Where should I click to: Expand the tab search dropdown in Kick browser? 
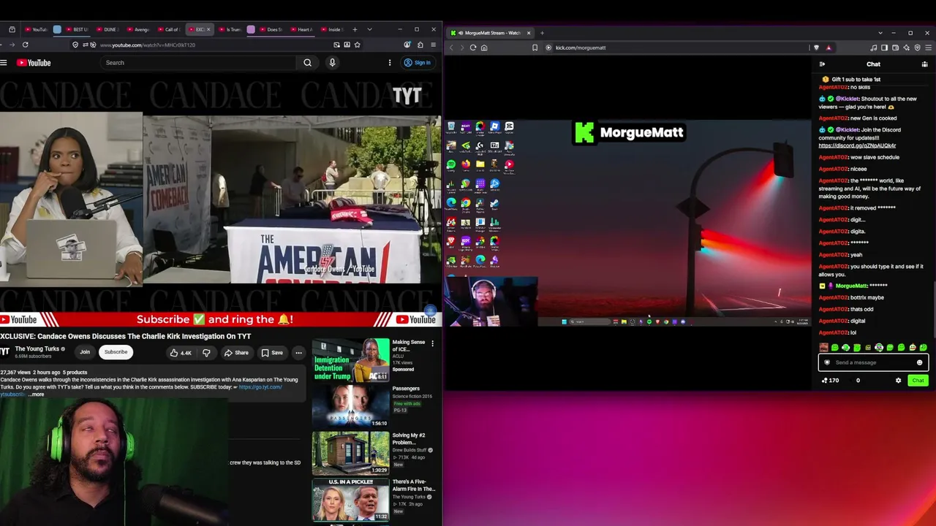tap(880, 33)
